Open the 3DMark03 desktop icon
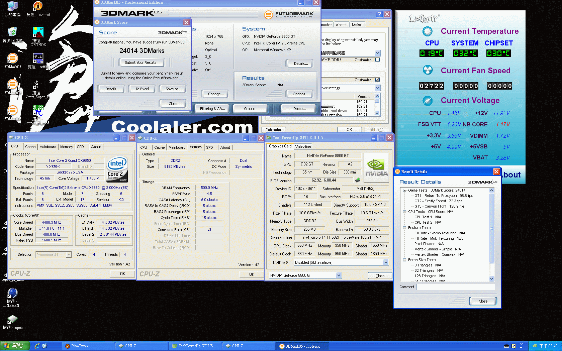Image resolution: width=562 pixels, height=351 pixels. [x=12, y=61]
